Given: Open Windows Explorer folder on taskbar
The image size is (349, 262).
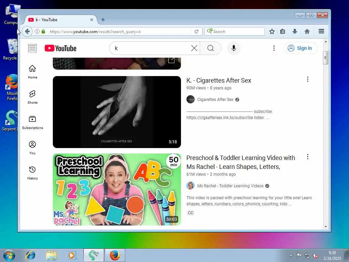Looking at the screenshot, I should point(51,255).
